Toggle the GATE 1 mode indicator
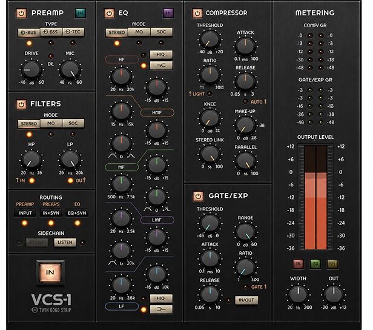Screen dimensions: 373x330 (x=245, y=287)
